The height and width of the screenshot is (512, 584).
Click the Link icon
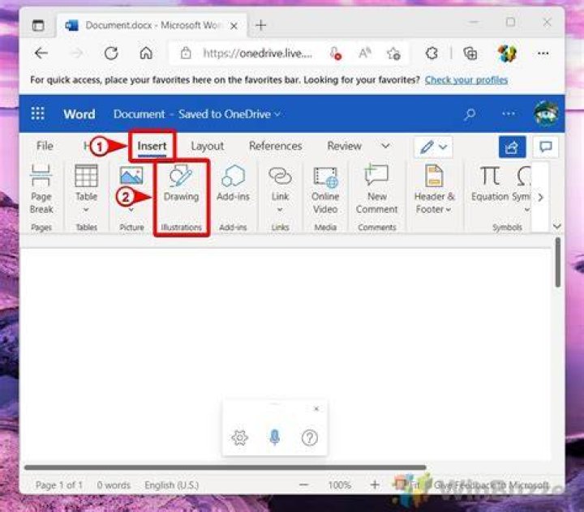point(280,176)
